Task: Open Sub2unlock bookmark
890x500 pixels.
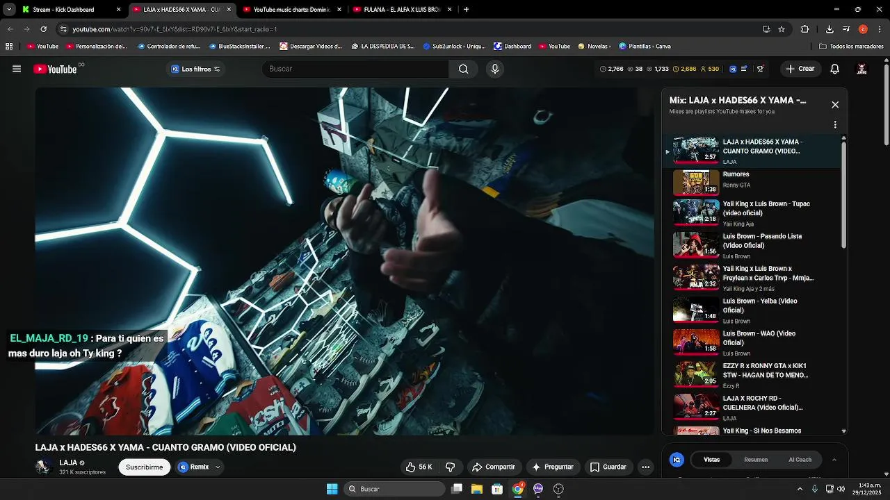Action: (x=454, y=47)
